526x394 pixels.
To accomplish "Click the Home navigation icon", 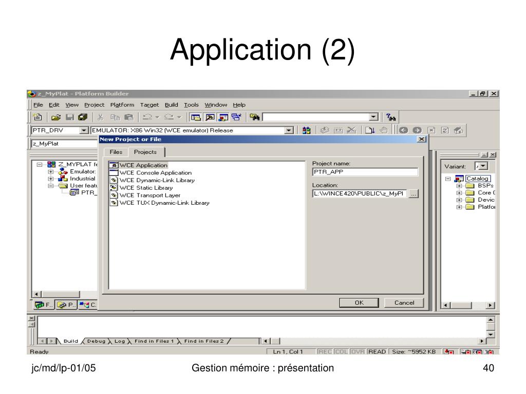I will pyautogui.click(x=459, y=130).
